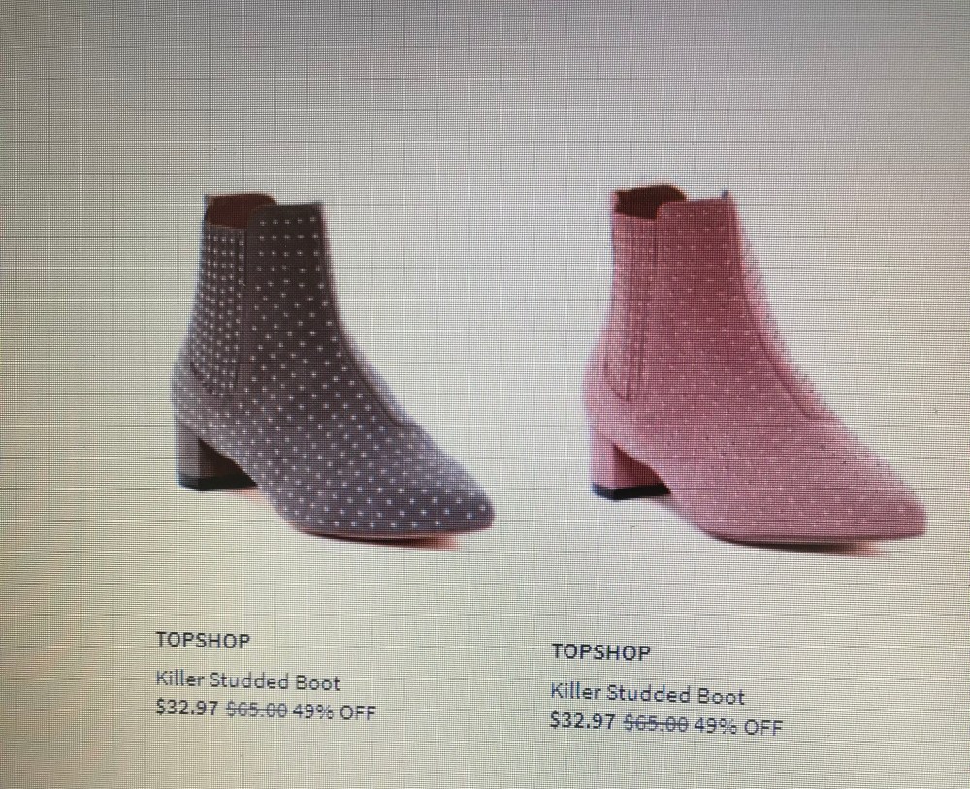970x789 pixels.
Task: Click the 49% OFF label for grey boot
Action: coord(334,711)
